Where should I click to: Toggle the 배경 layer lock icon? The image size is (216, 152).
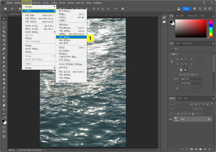pyautogui.click(x=209, y=119)
